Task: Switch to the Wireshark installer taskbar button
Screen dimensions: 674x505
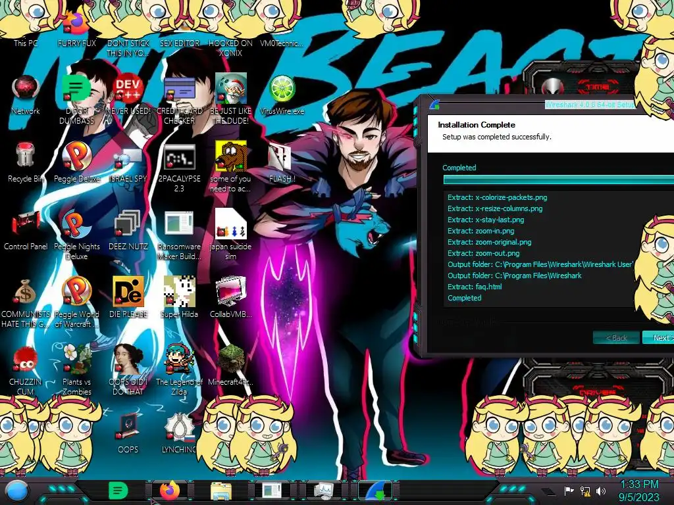Action: point(376,491)
